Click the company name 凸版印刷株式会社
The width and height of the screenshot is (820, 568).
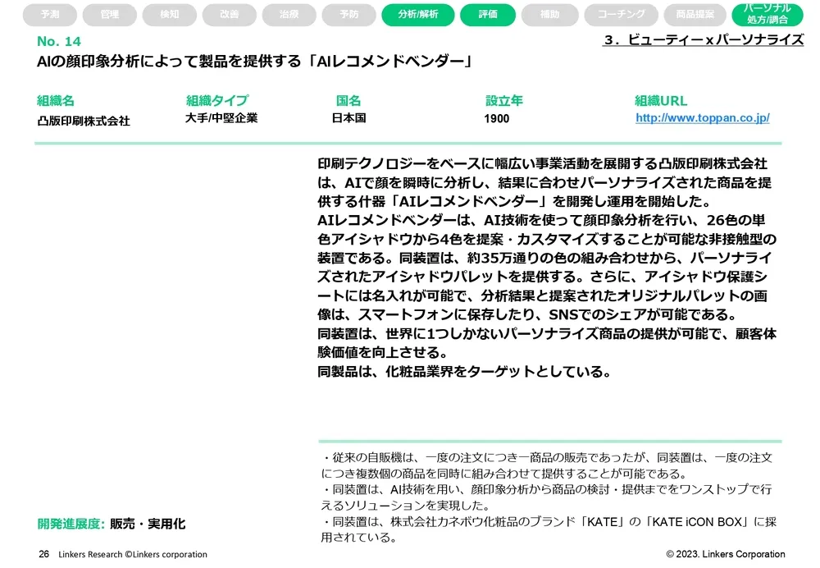pos(84,120)
